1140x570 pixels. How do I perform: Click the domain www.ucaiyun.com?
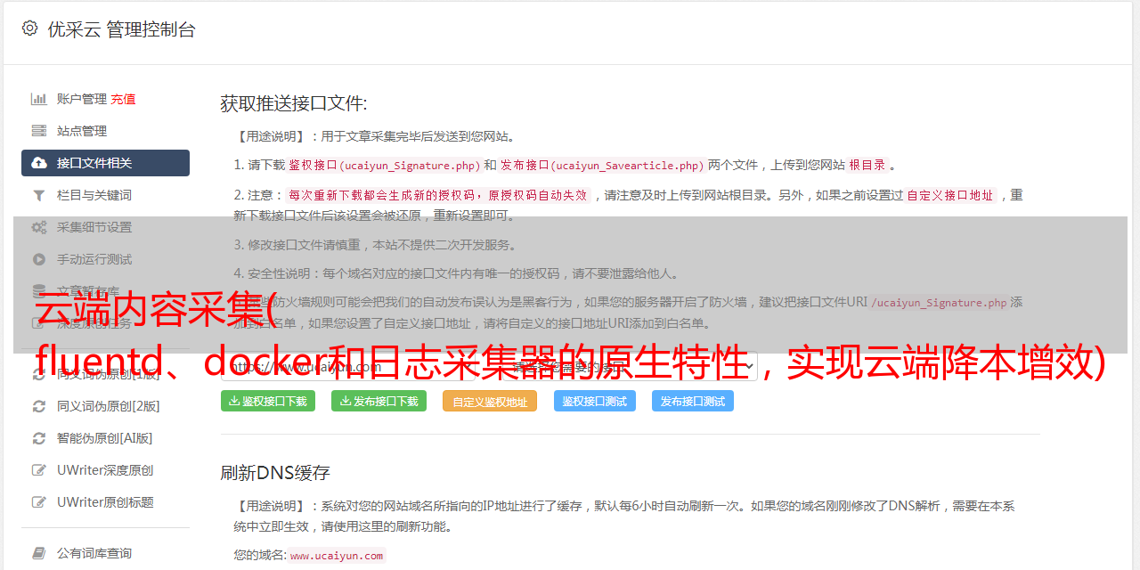(337, 556)
